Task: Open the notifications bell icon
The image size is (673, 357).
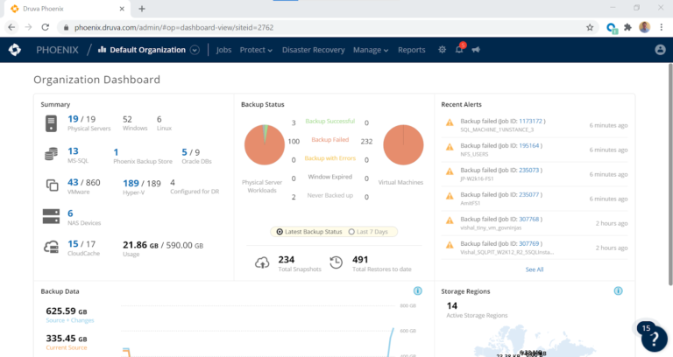Action: tap(459, 50)
